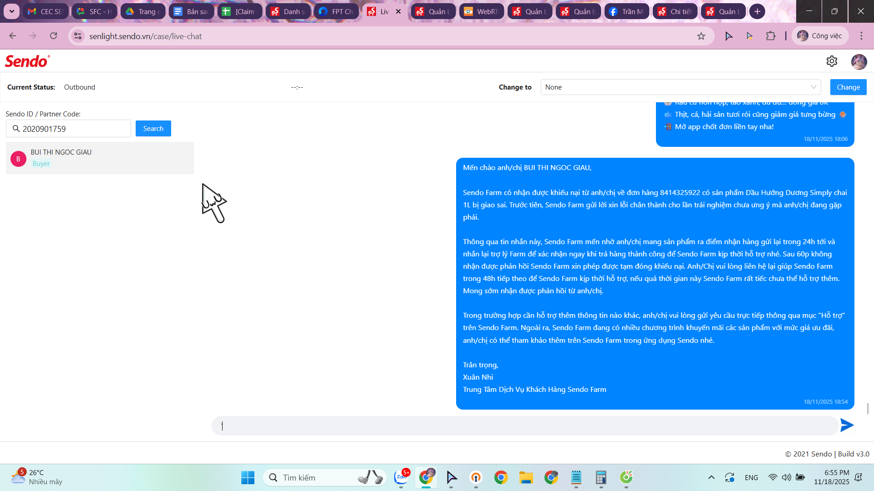The height and width of the screenshot is (491, 874).
Task: Open the tab search chevron
Action: point(11,11)
